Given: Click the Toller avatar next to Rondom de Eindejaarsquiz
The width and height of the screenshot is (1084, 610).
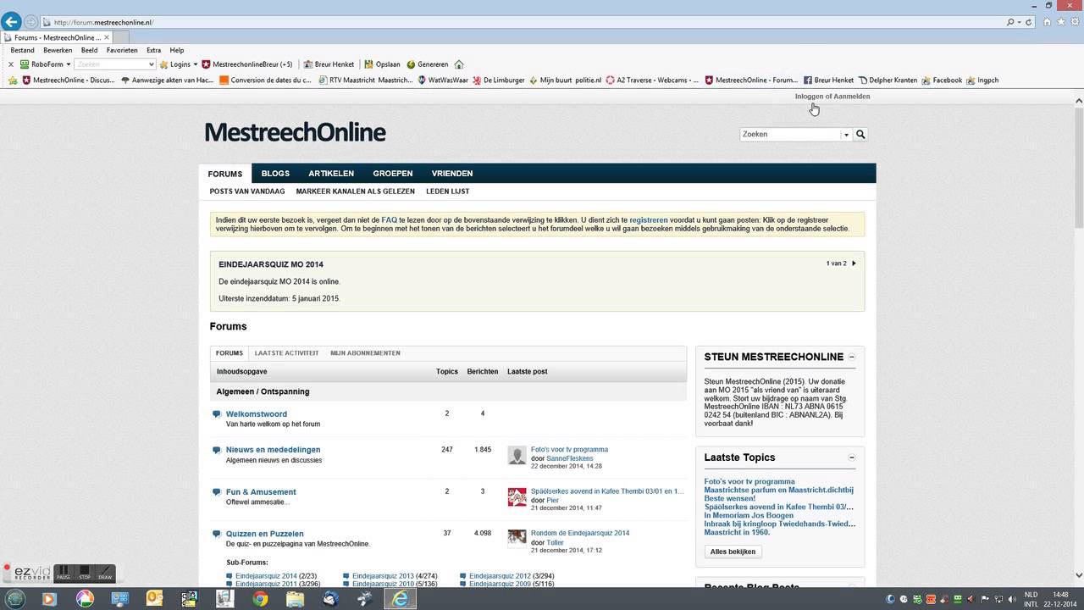Looking at the screenshot, I should click(x=517, y=539).
